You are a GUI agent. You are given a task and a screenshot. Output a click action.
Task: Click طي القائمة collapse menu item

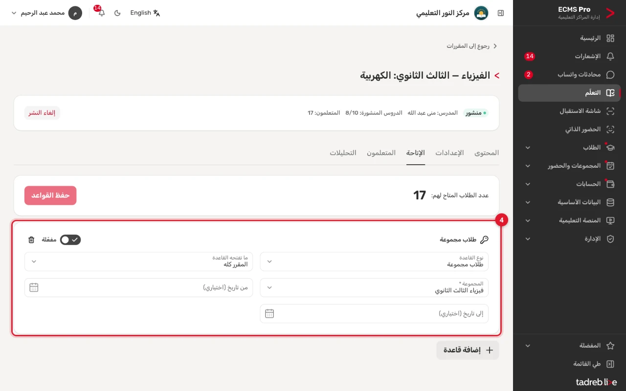pyautogui.click(x=570, y=364)
